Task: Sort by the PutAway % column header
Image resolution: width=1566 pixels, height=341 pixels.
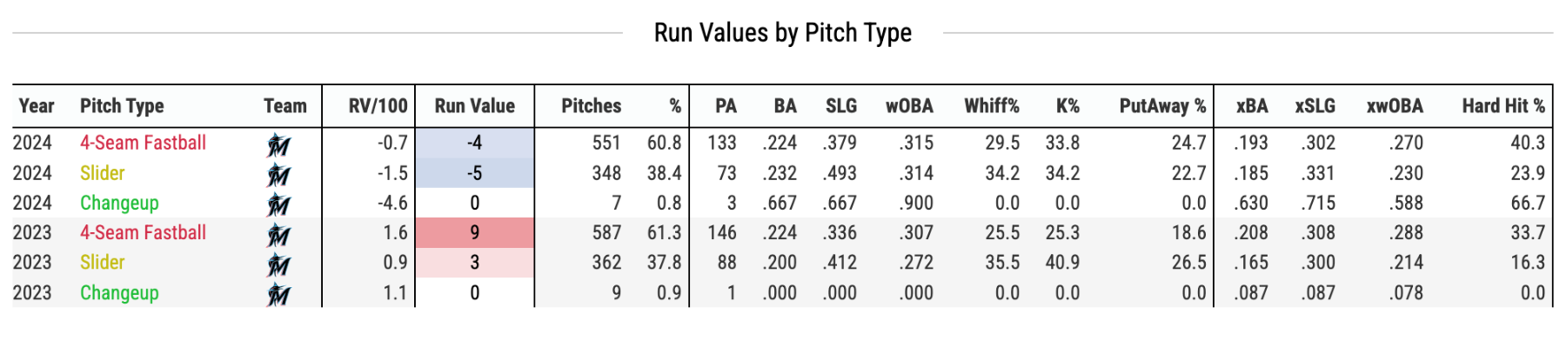Action: pos(1162,106)
